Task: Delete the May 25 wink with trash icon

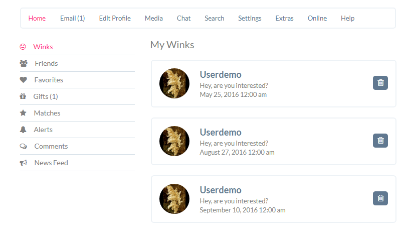Action: (x=380, y=83)
